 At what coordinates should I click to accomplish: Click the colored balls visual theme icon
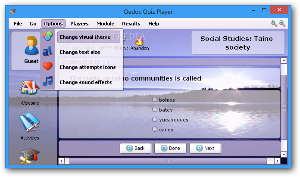click(47, 36)
